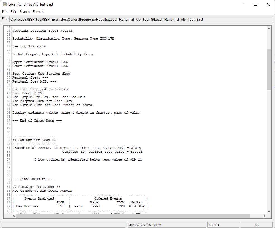Click line number 62 in gutter

coord(8,179)
